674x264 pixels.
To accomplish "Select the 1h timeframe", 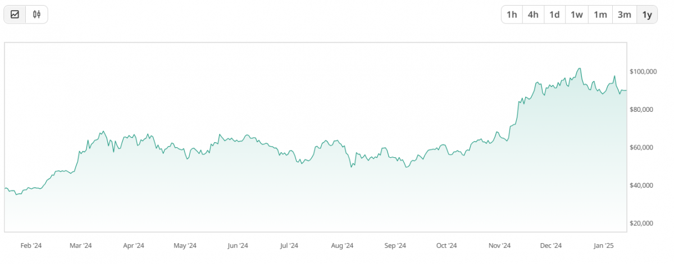I will (512, 15).
